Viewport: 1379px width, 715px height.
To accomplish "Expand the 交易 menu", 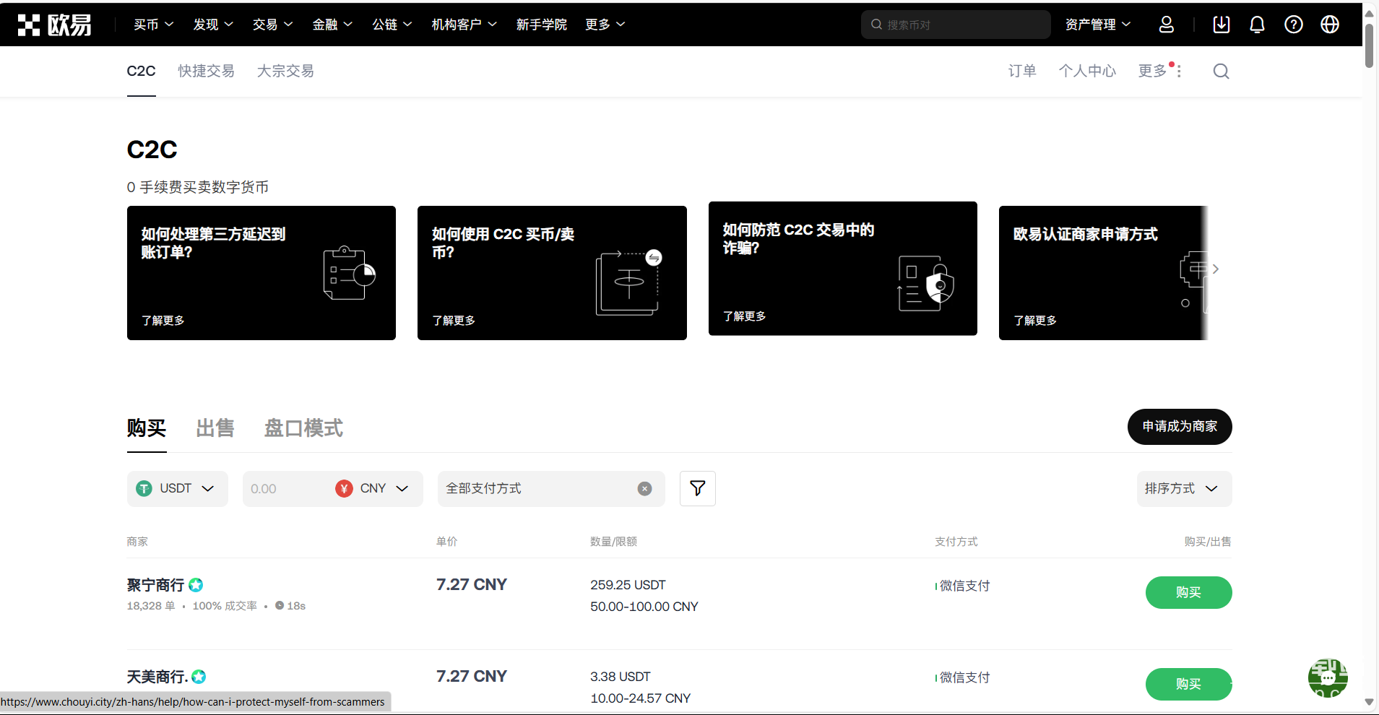I will (x=272, y=25).
